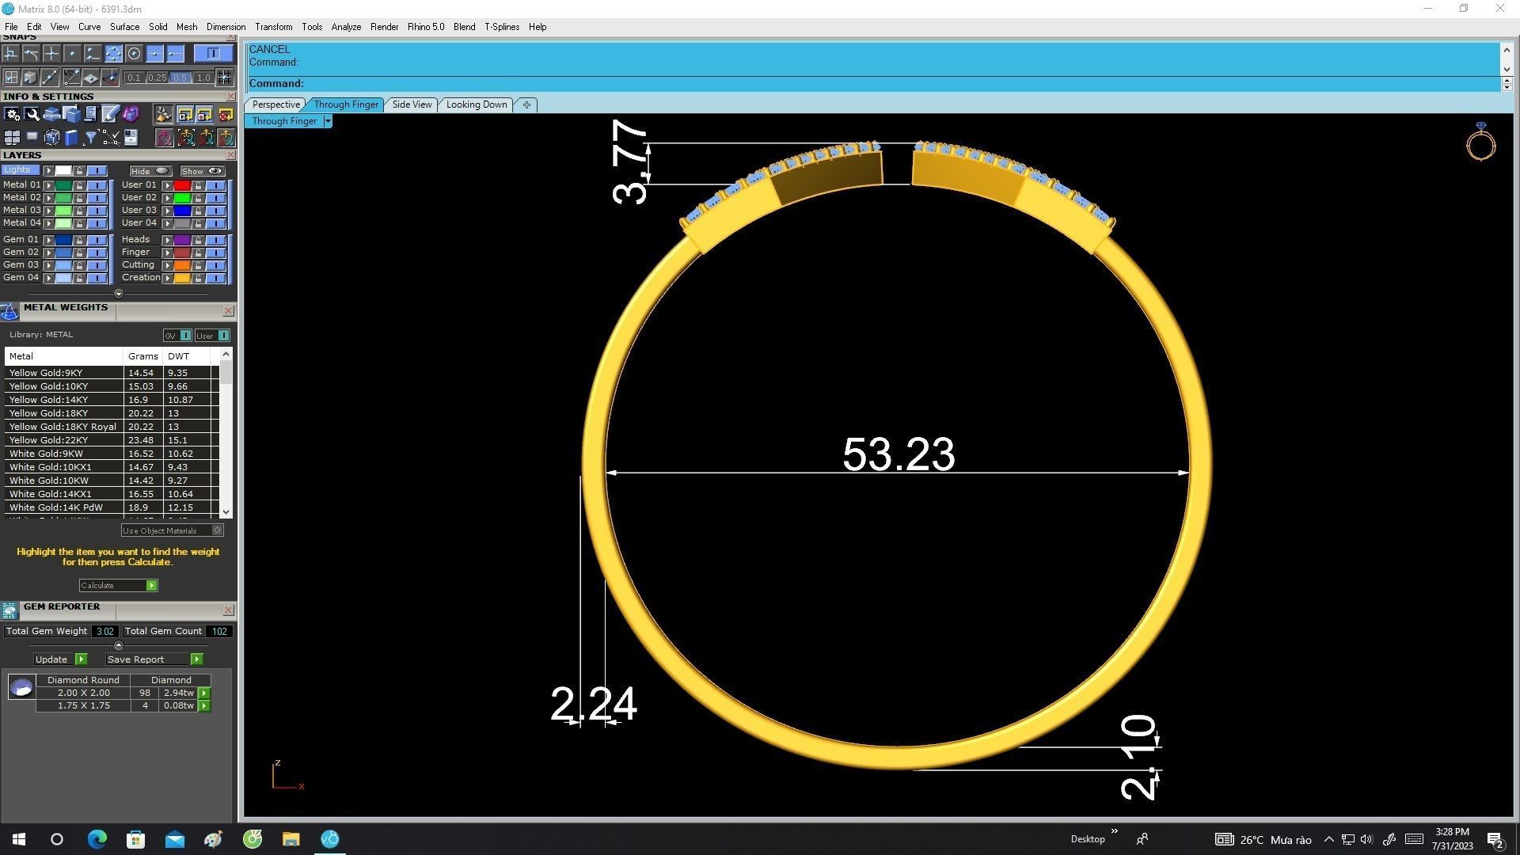Viewport: 1520px width, 855px height.
Task: Expand Metal 03 layer arrow
Action: (x=48, y=211)
